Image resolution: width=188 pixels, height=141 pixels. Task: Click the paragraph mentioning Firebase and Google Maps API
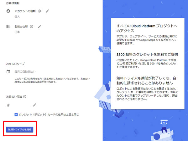[147, 40]
